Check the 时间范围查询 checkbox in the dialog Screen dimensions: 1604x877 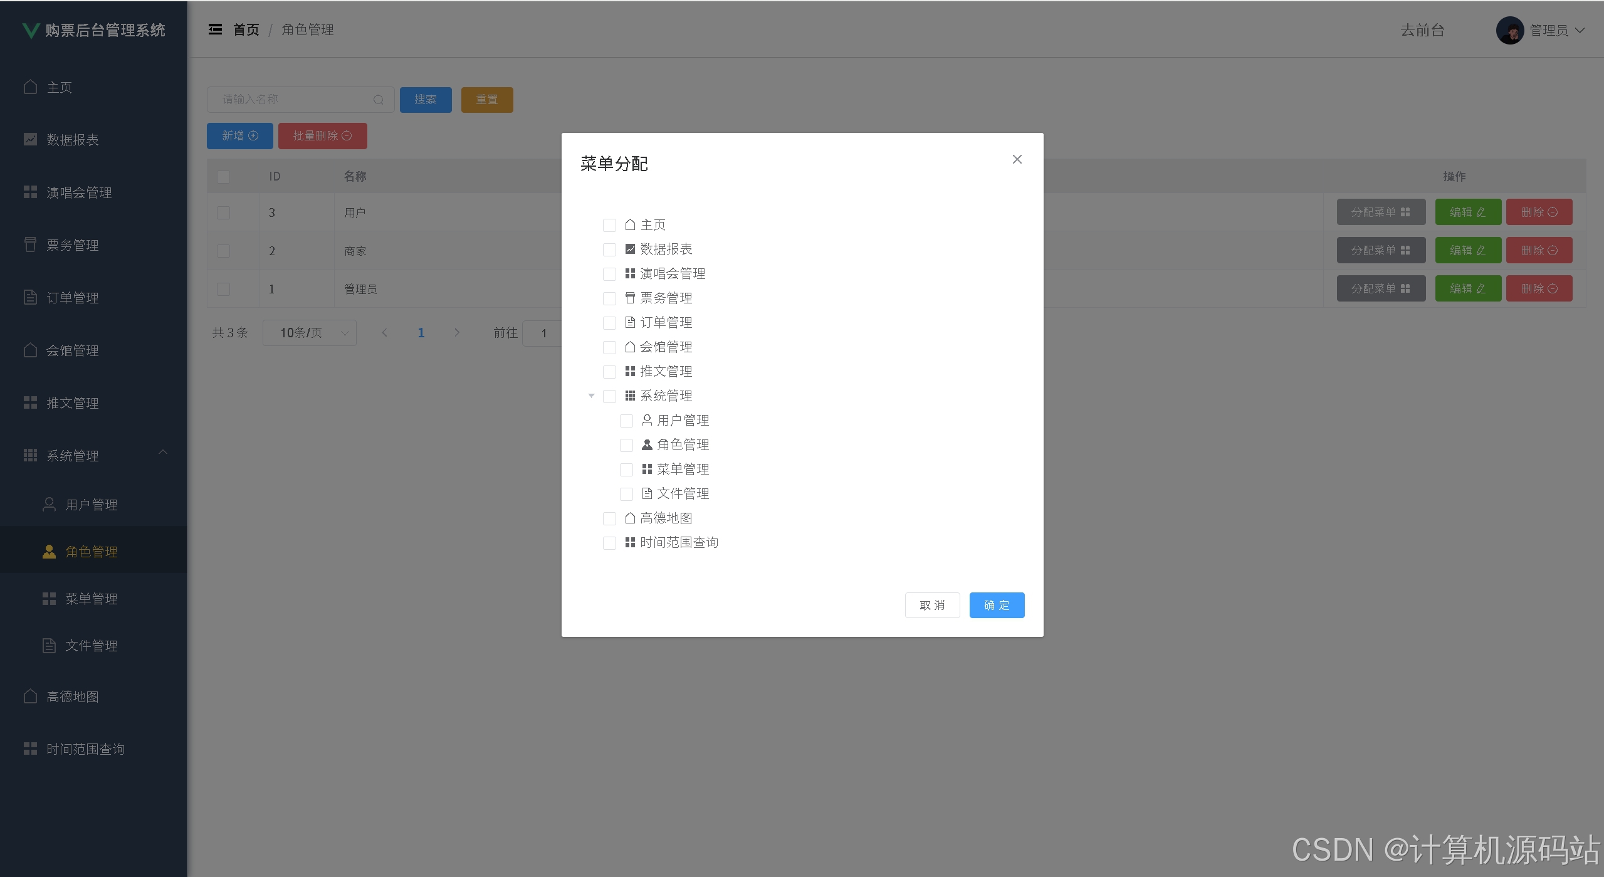point(609,543)
